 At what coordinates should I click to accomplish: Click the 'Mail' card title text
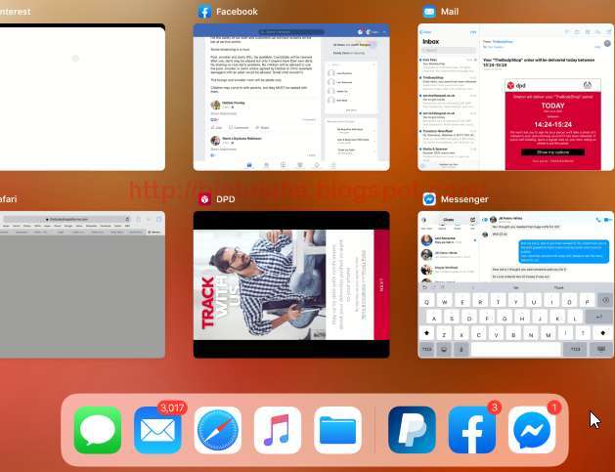(x=450, y=12)
